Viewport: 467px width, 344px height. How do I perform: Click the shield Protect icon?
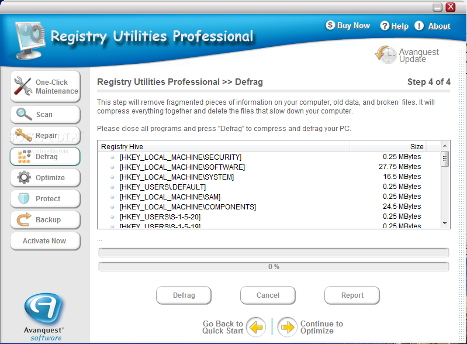23,198
